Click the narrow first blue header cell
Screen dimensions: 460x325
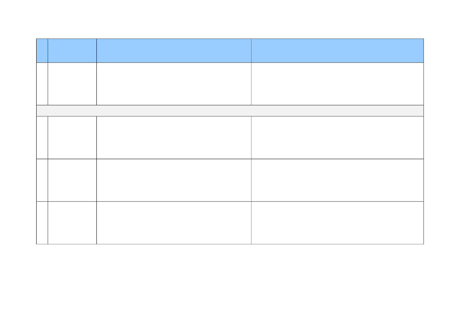coord(42,51)
